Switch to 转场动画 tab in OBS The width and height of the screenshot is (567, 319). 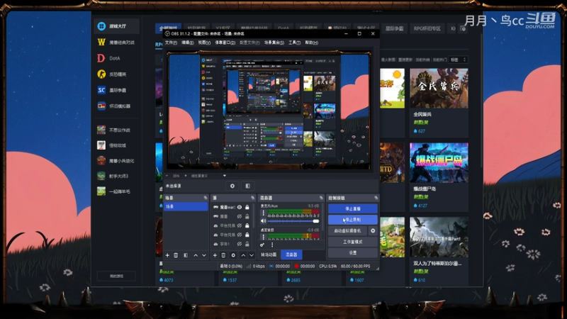coord(269,254)
